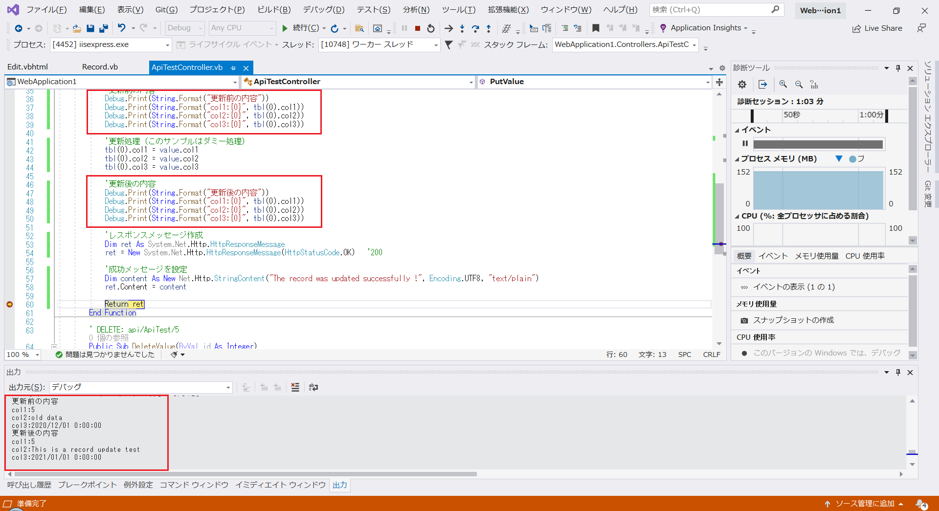The width and height of the screenshot is (939, 511).
Task: Stop the debugging session
Action: [418, 28]
